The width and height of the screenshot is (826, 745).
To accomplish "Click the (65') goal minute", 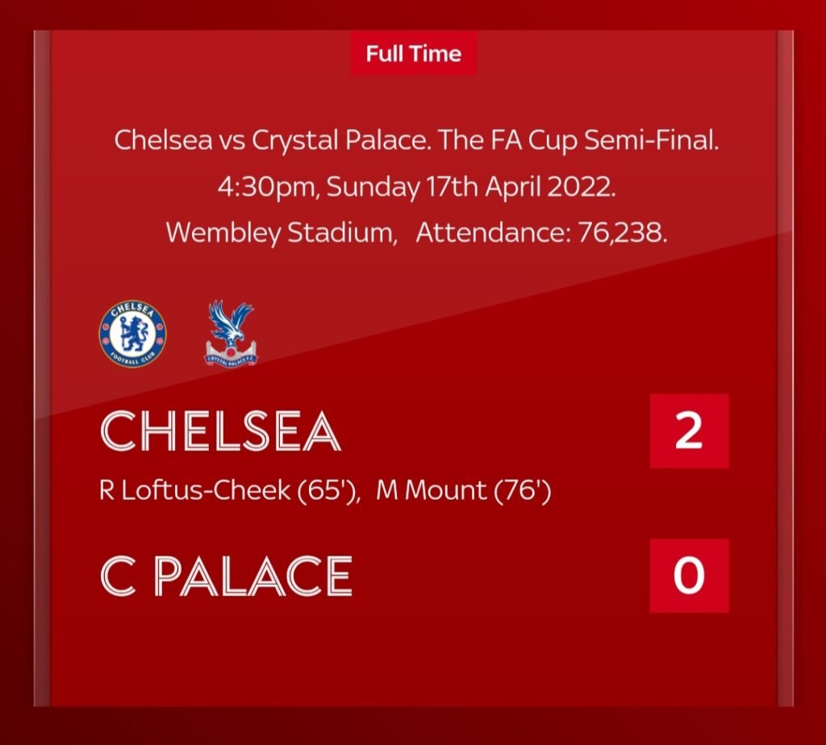I will click(328, 491).
